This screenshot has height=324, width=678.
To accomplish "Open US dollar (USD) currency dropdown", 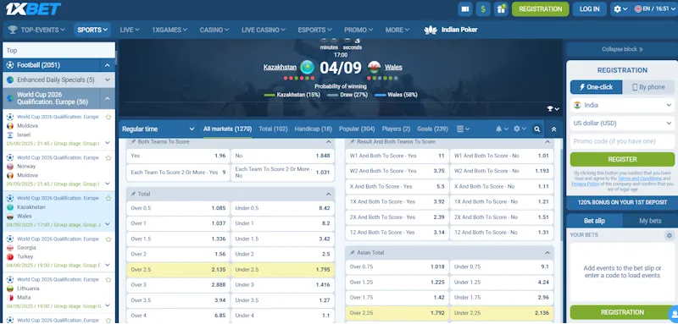I will (622, 123).
